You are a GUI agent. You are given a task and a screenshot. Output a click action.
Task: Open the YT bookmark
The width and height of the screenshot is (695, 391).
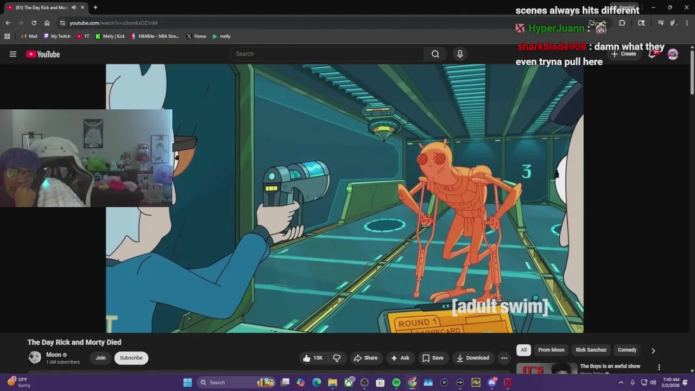(x=83, y=36)
